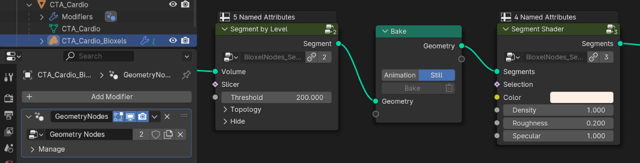The image size is (640, 163).
Task: Click the GeometryNodes modifier name field
Action: click(x=82, y=117)
